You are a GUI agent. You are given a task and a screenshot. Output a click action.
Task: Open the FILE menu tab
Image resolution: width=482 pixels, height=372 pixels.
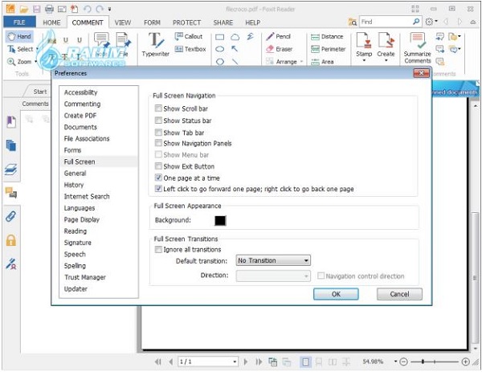[x=18, y=22]
